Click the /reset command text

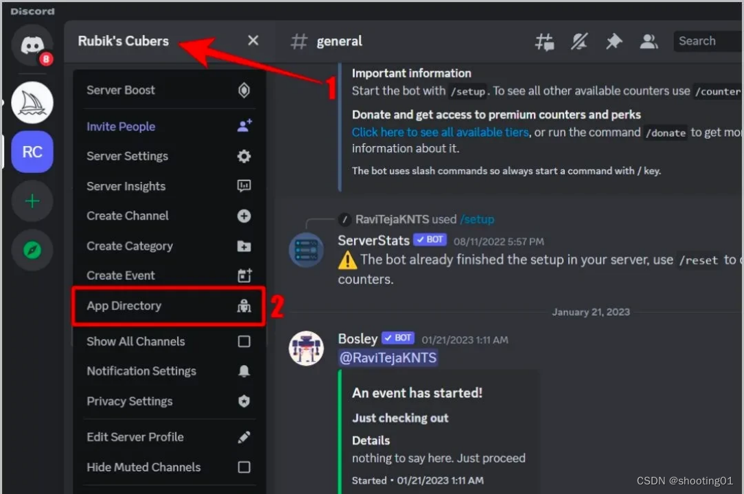[699, 260]
